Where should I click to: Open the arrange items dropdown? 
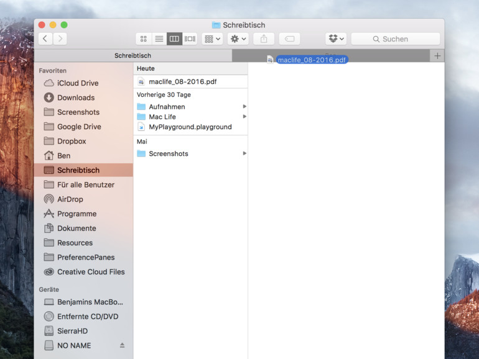212,39
